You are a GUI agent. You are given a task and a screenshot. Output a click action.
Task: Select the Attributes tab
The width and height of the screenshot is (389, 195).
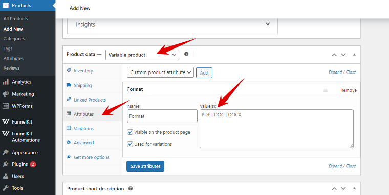93,114
